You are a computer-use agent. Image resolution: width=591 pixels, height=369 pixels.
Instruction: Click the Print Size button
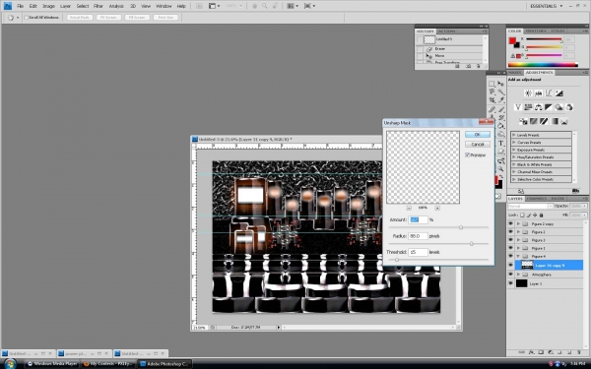point(165,18)
